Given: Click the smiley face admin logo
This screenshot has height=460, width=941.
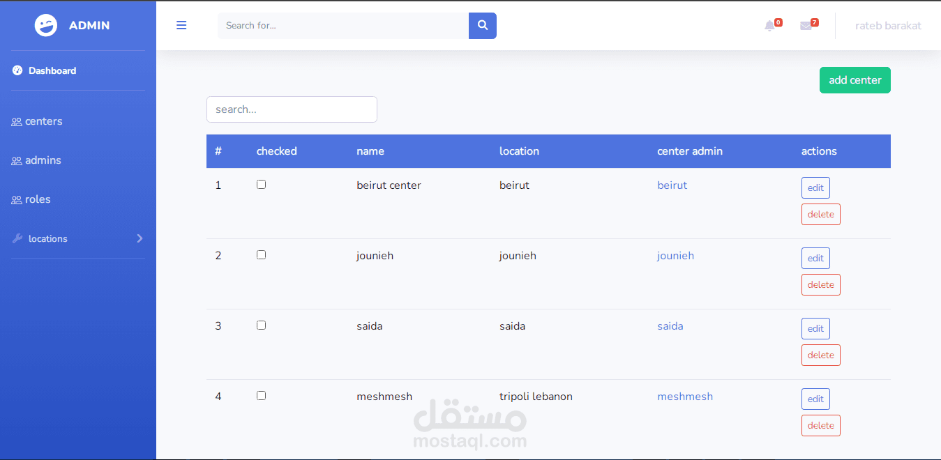Looking at the screenshot, I should pos(46,25).
